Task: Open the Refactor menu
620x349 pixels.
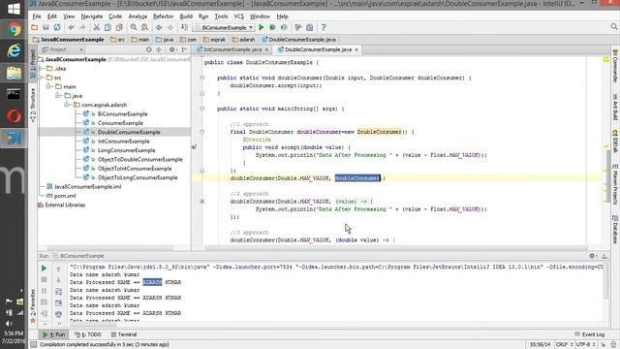Action: pos(164,16)
